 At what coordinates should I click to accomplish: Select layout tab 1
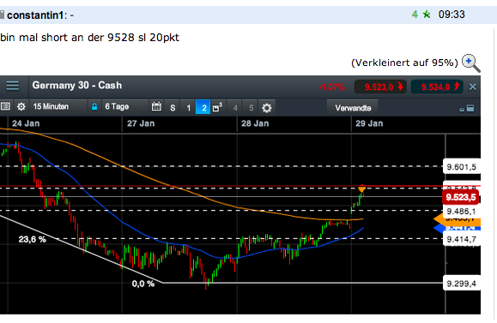pos(188,108)
